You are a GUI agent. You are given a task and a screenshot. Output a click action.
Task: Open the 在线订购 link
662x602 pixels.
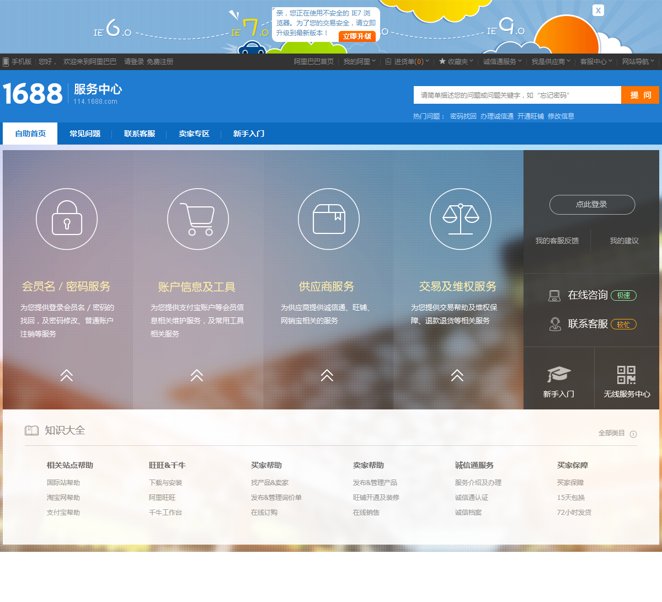point(264,513)
